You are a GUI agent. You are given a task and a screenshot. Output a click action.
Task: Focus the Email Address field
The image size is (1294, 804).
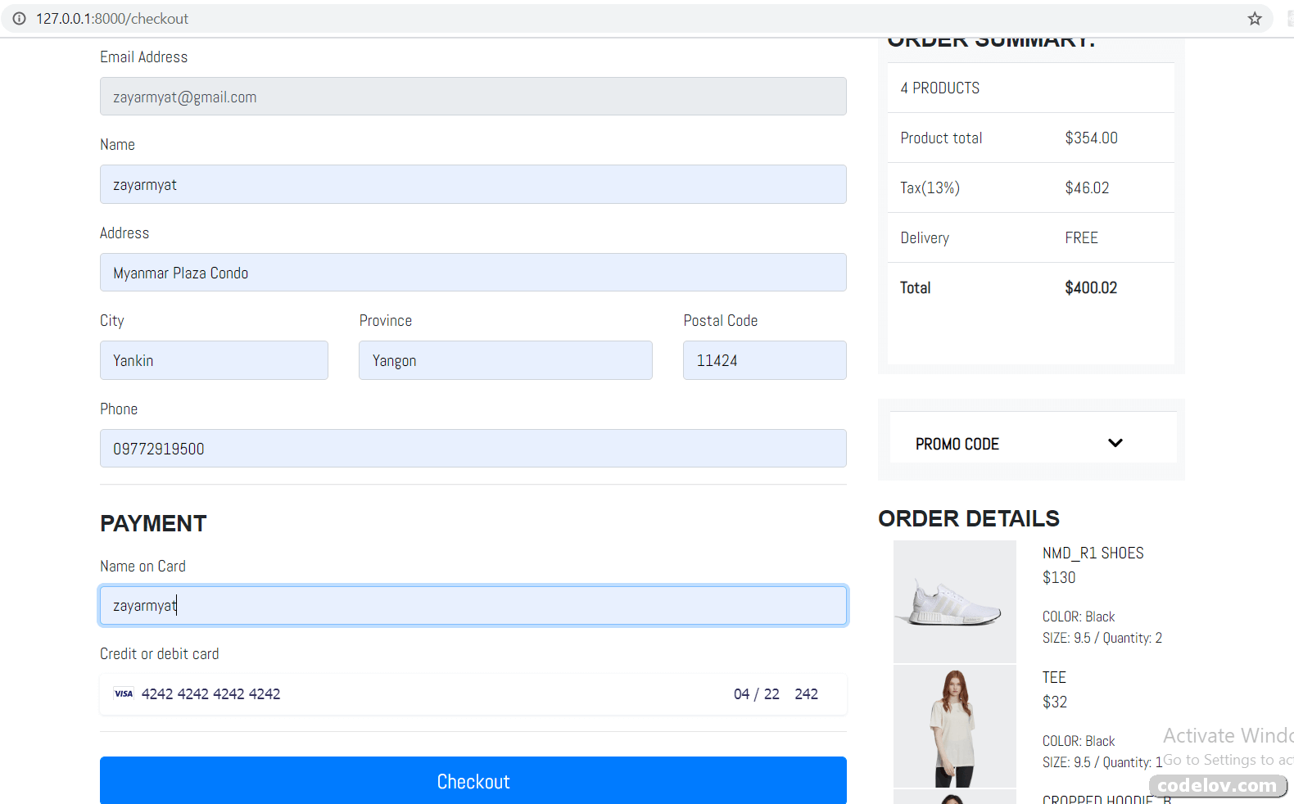[x=473, y=97]
